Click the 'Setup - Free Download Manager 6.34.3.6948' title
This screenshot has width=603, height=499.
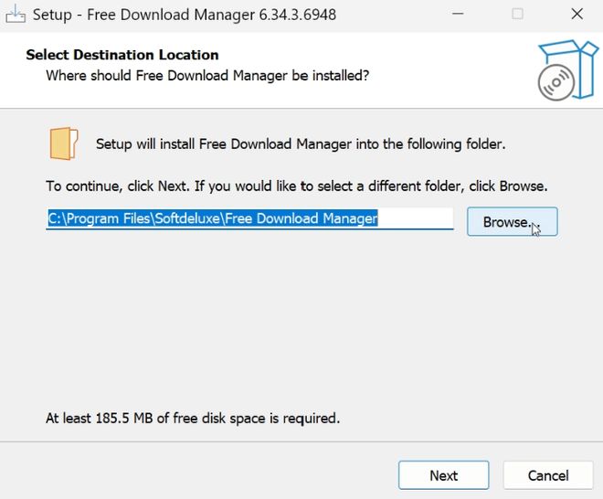[x=185, y=15]
